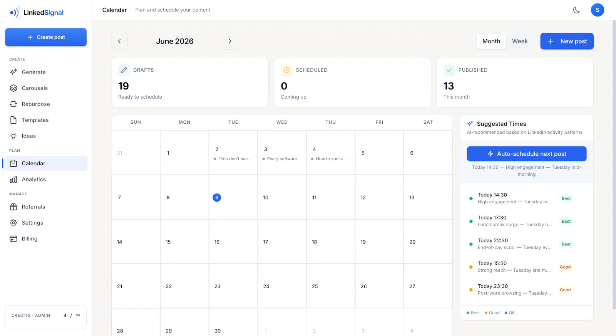Toggle dark mode moon icon
The image size is (616, 336).
tap(576, 10)
